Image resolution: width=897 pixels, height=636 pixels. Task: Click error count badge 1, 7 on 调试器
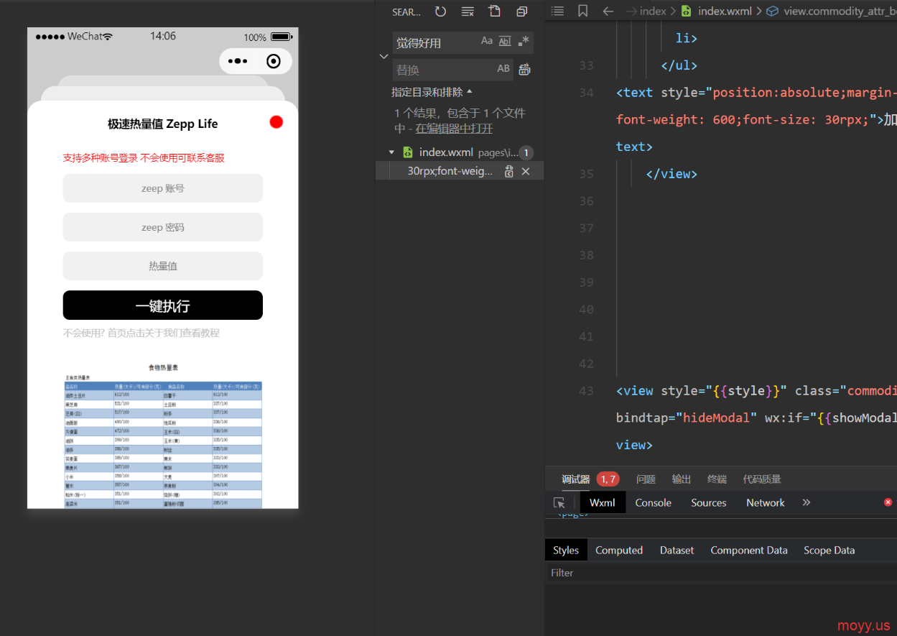coord(608,479)
